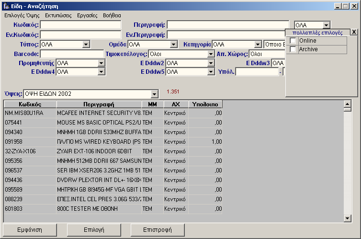Click the Επιλογή button
Screen dimensions: 361x239
94,230
